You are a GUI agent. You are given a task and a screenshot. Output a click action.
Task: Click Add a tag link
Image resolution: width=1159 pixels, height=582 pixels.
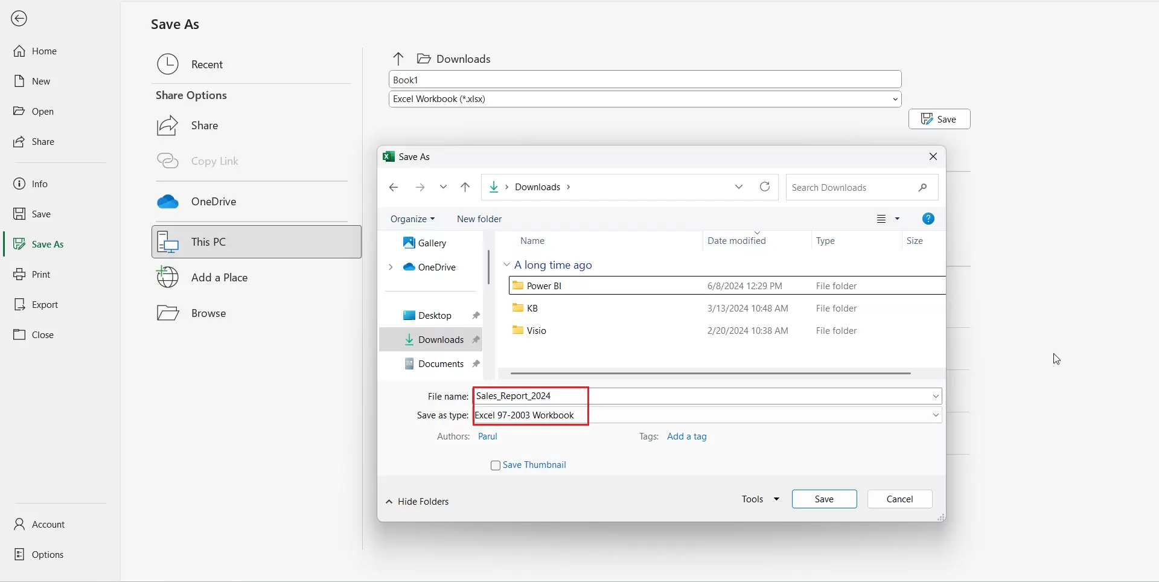point(687,436)
